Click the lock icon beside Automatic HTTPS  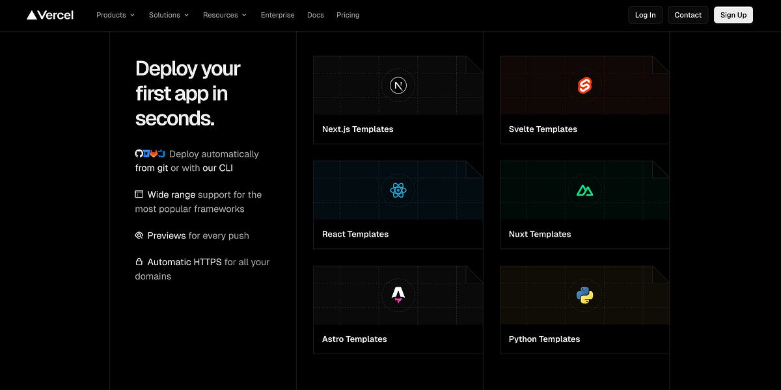[x=138, y=261]
